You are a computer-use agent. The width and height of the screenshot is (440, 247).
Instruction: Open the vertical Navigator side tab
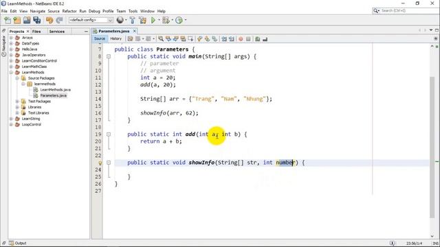coord(3,47)
